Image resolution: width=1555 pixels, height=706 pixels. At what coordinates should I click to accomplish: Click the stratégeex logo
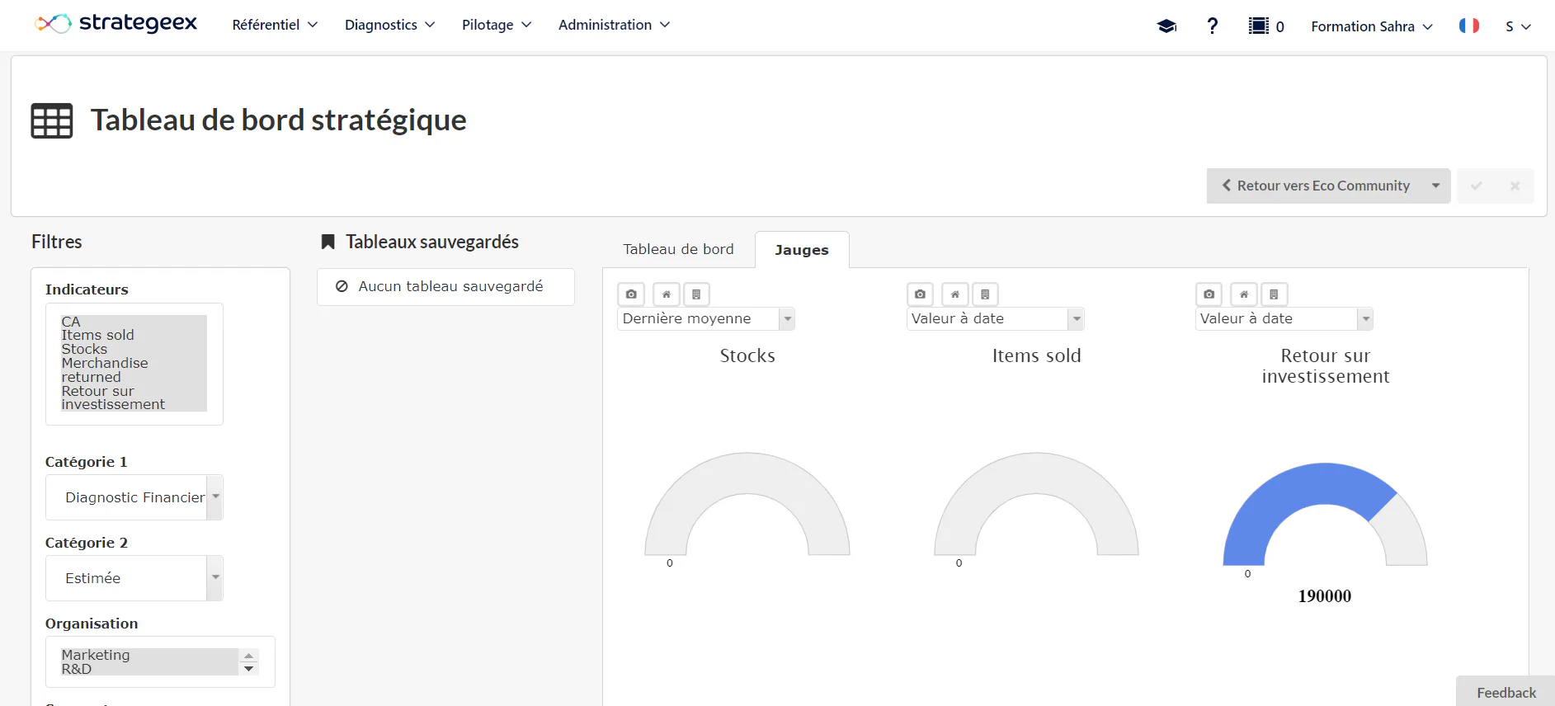116,23
